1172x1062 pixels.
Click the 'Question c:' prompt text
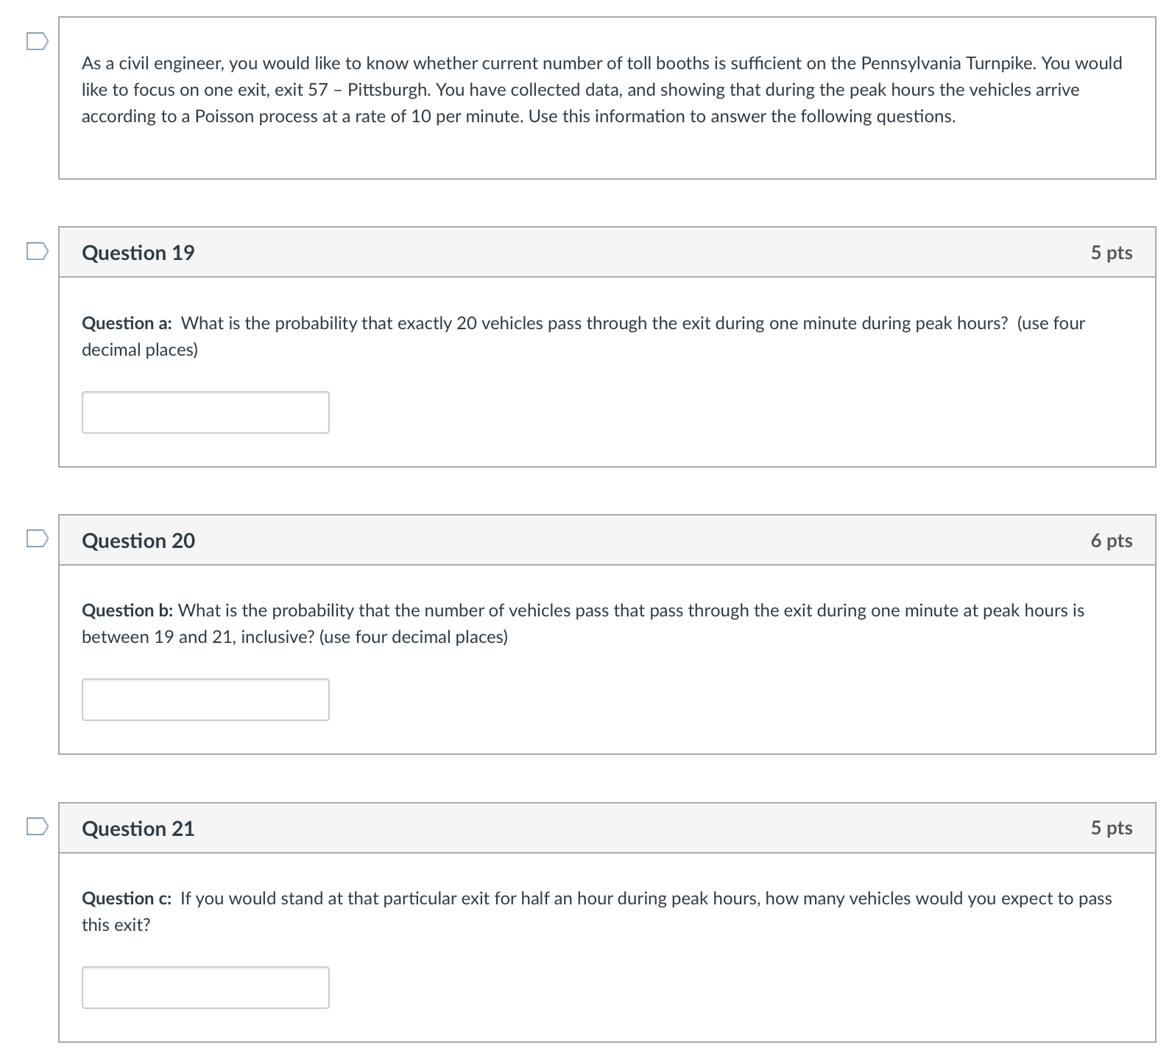point(127,899)
